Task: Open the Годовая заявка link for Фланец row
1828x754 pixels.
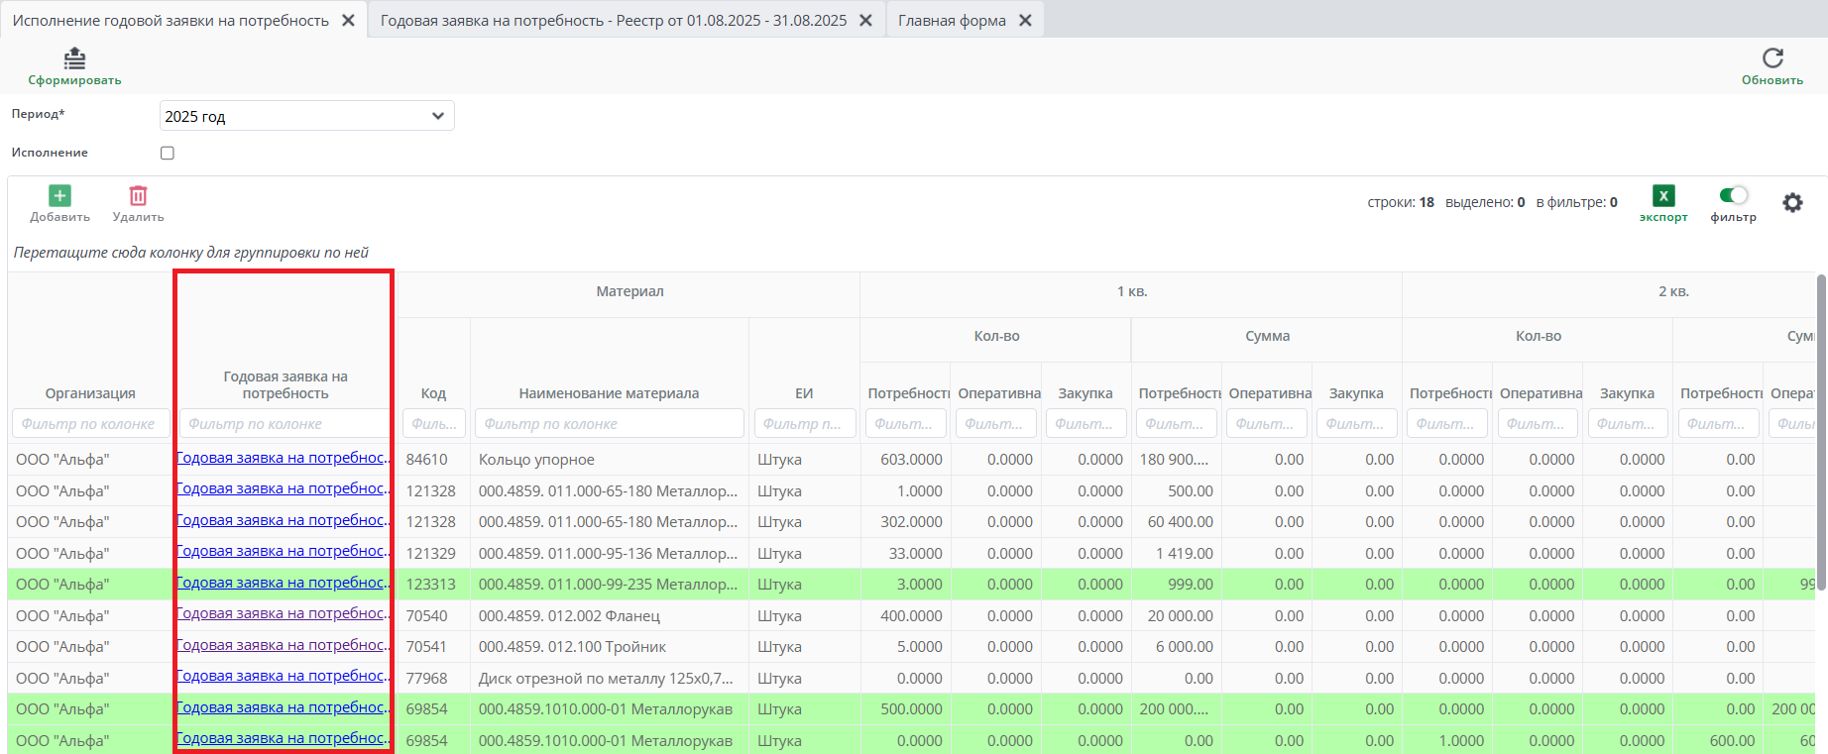Action: click(283, 614)
